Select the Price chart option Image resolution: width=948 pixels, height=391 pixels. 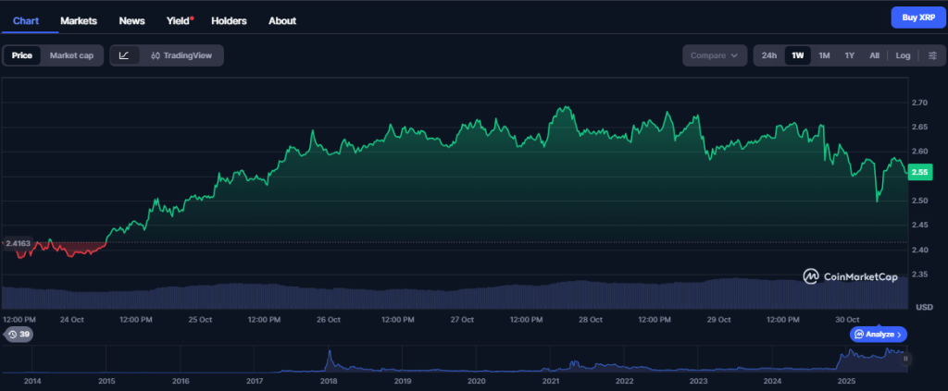22,55
